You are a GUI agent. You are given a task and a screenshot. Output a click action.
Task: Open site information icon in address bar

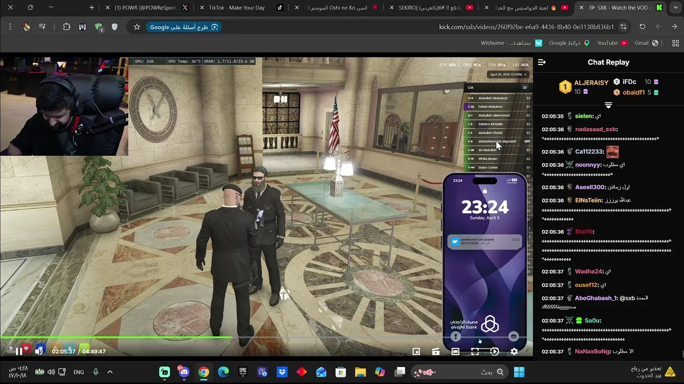624,27
